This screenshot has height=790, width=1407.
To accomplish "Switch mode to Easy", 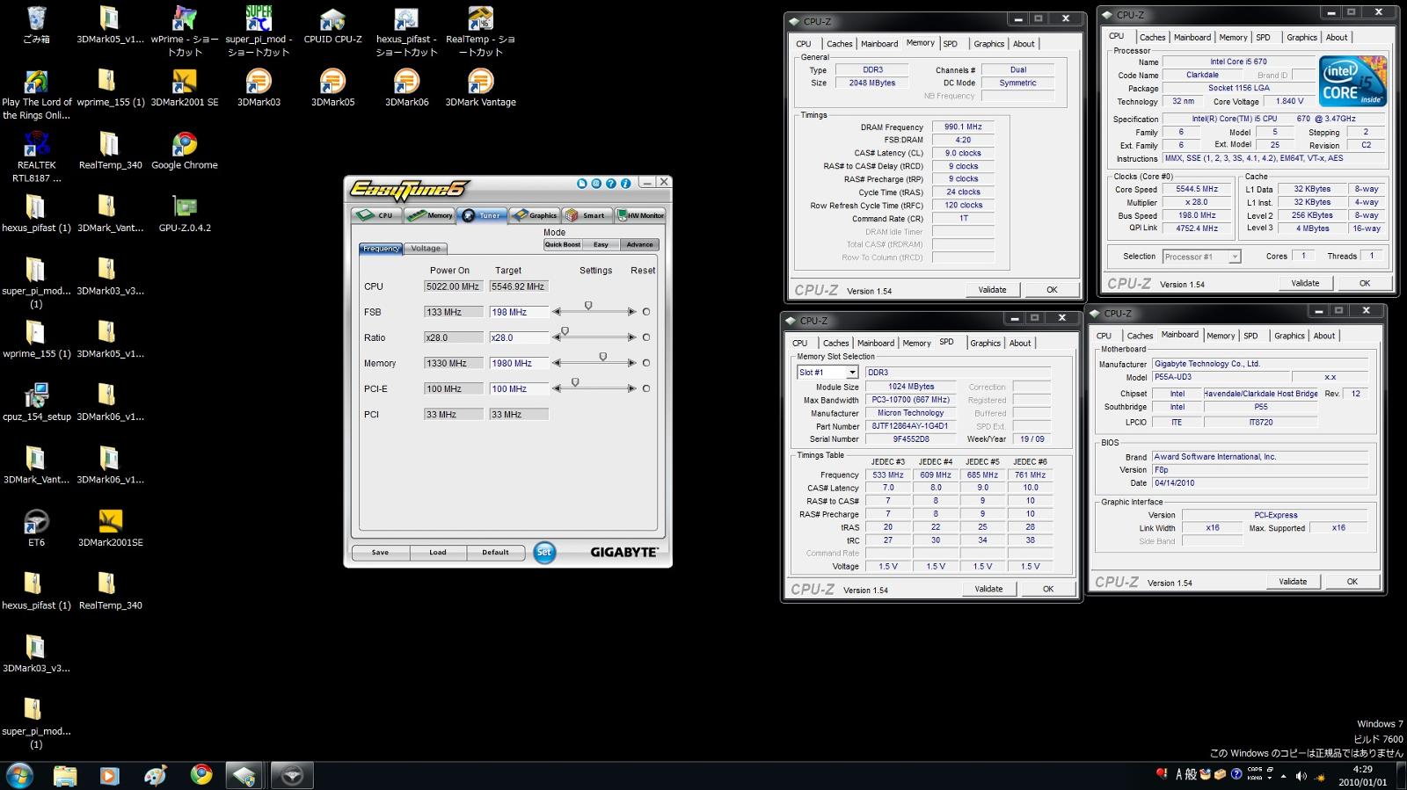I will [601, 244].
